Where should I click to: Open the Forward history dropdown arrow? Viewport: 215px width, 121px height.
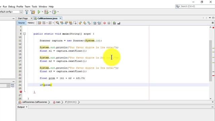click(x=53, y=23)
